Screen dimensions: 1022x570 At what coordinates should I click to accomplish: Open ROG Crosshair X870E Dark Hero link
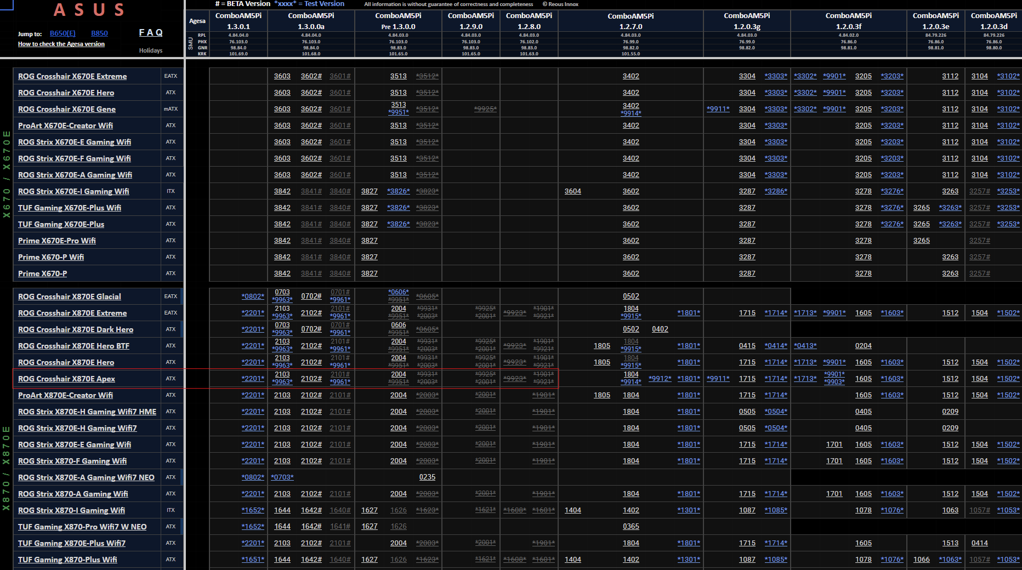(x=76, y=329)
